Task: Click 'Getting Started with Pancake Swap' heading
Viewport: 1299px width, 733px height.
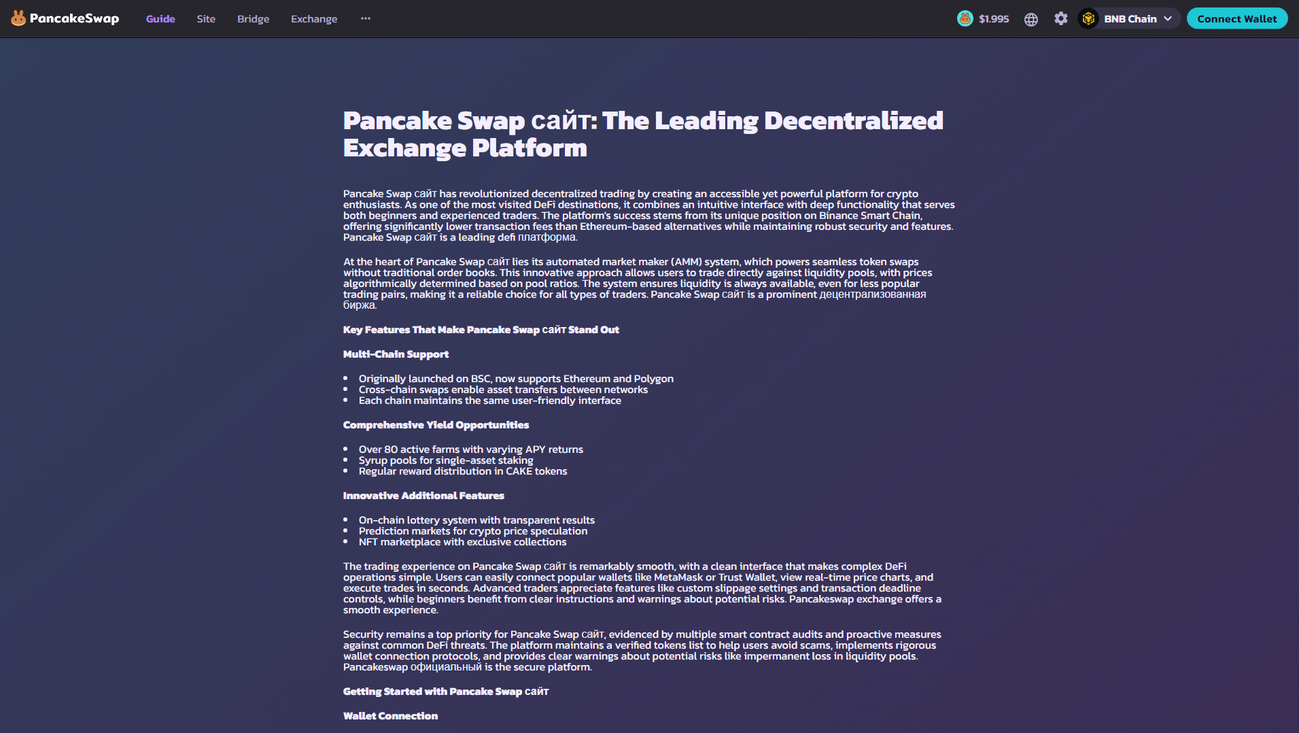Action: [x=445, y=692]
